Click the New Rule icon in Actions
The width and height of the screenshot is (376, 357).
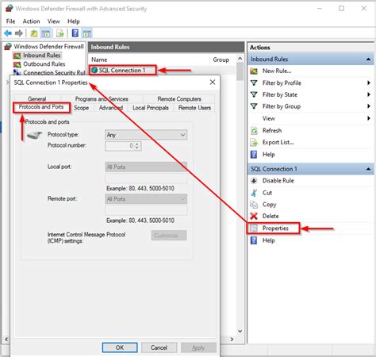[x=254, y=71]
